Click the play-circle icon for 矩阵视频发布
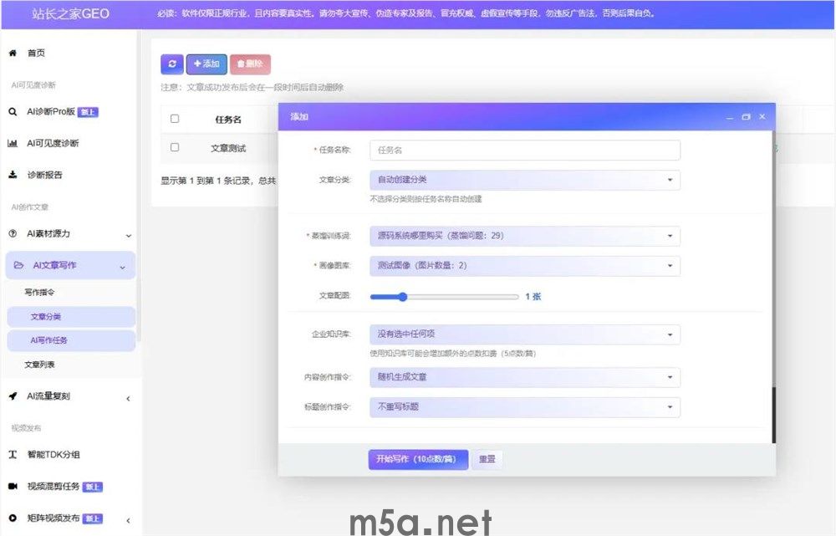836x536 pixels. tap(13, 518)
